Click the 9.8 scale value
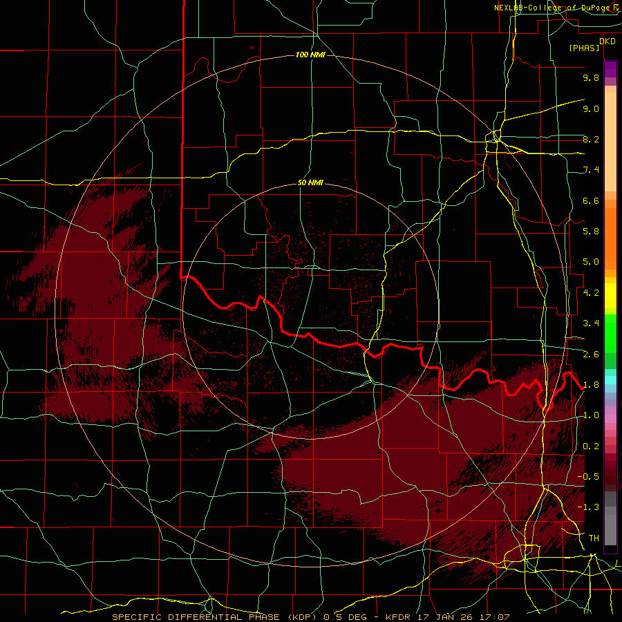This screenshot has height=622, width=622. pos(591,77)
